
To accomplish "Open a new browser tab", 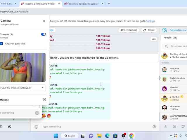I will 109,4.
